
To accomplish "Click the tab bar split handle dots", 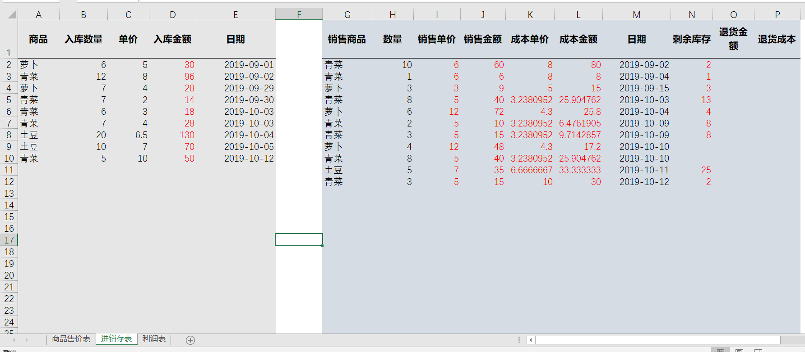I will [519, 340].
